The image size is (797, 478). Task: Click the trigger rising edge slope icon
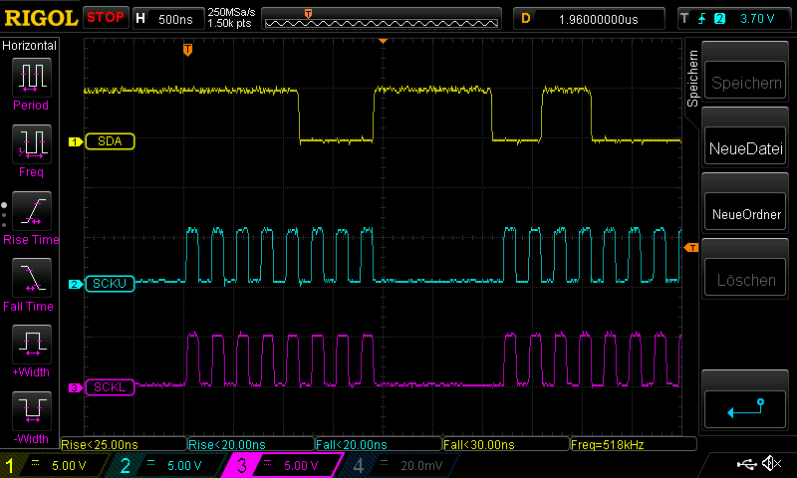click(702, 19)
